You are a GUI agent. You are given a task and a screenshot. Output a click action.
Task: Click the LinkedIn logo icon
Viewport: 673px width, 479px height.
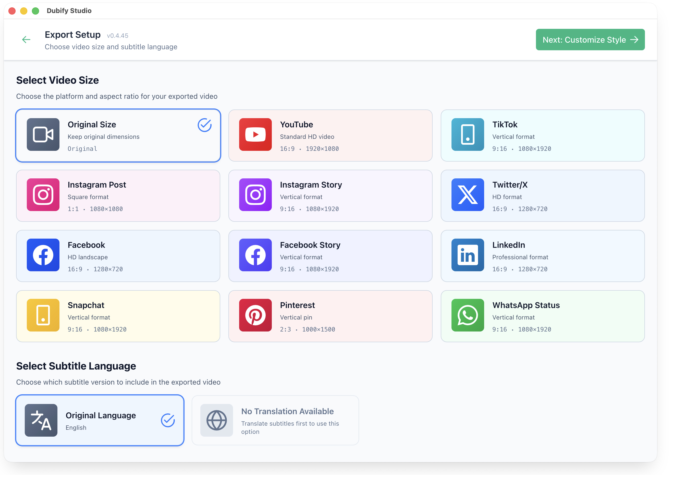pos(468,255)
